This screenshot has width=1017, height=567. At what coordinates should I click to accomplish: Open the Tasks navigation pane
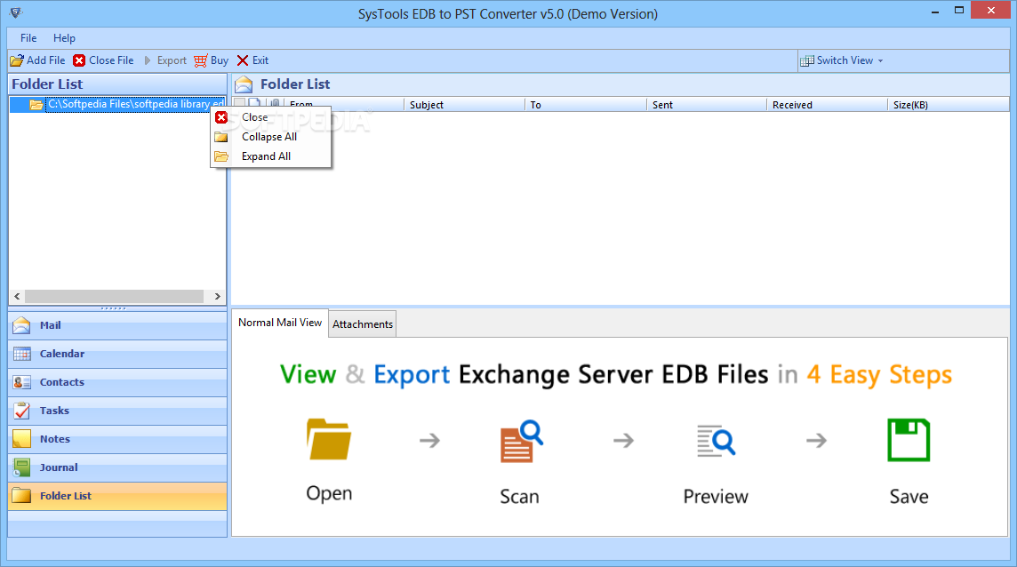click(x=117, y=411)
